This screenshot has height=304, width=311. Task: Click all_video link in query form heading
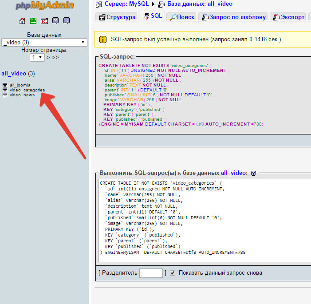pyautogui.click(x=233, y=173)
